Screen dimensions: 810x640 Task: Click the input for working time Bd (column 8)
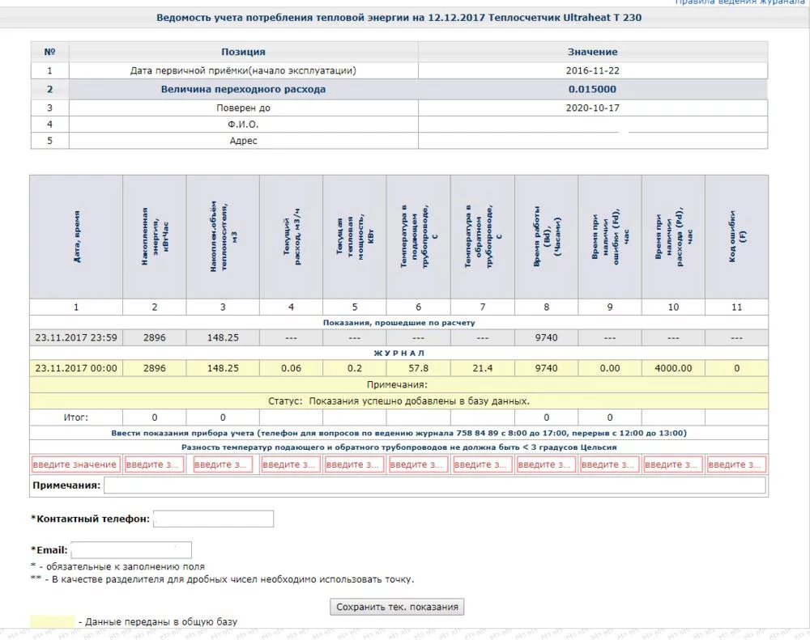coord(546,465)
